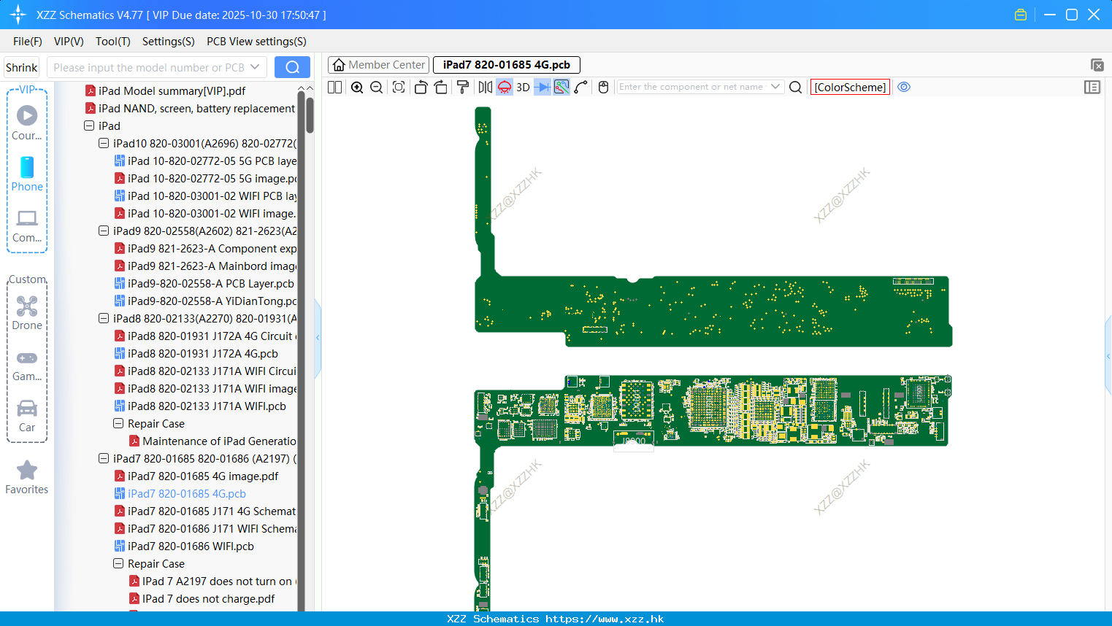Click the blue search button
1112x626 pixels.
[292, 67]
